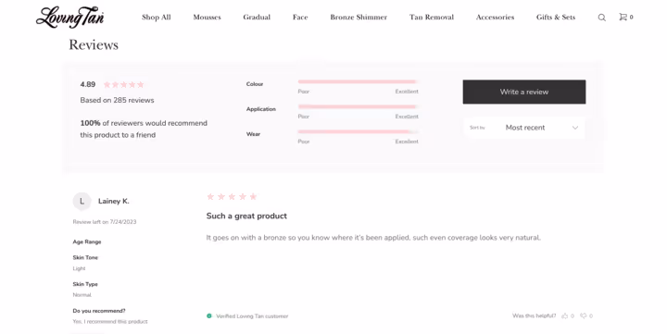The image size is (667, 334).
Task: Click the review text starting 'It goes on'
Action: (373, 238)
